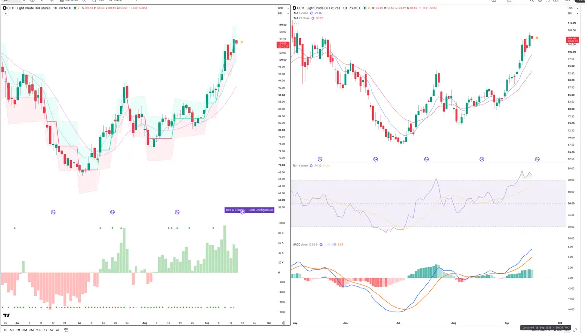Select the 1D time range

coord(5,330)
